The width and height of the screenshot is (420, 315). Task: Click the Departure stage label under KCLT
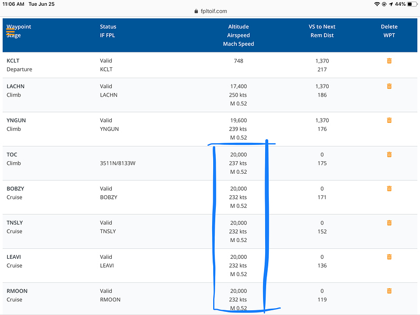[19, 69]
